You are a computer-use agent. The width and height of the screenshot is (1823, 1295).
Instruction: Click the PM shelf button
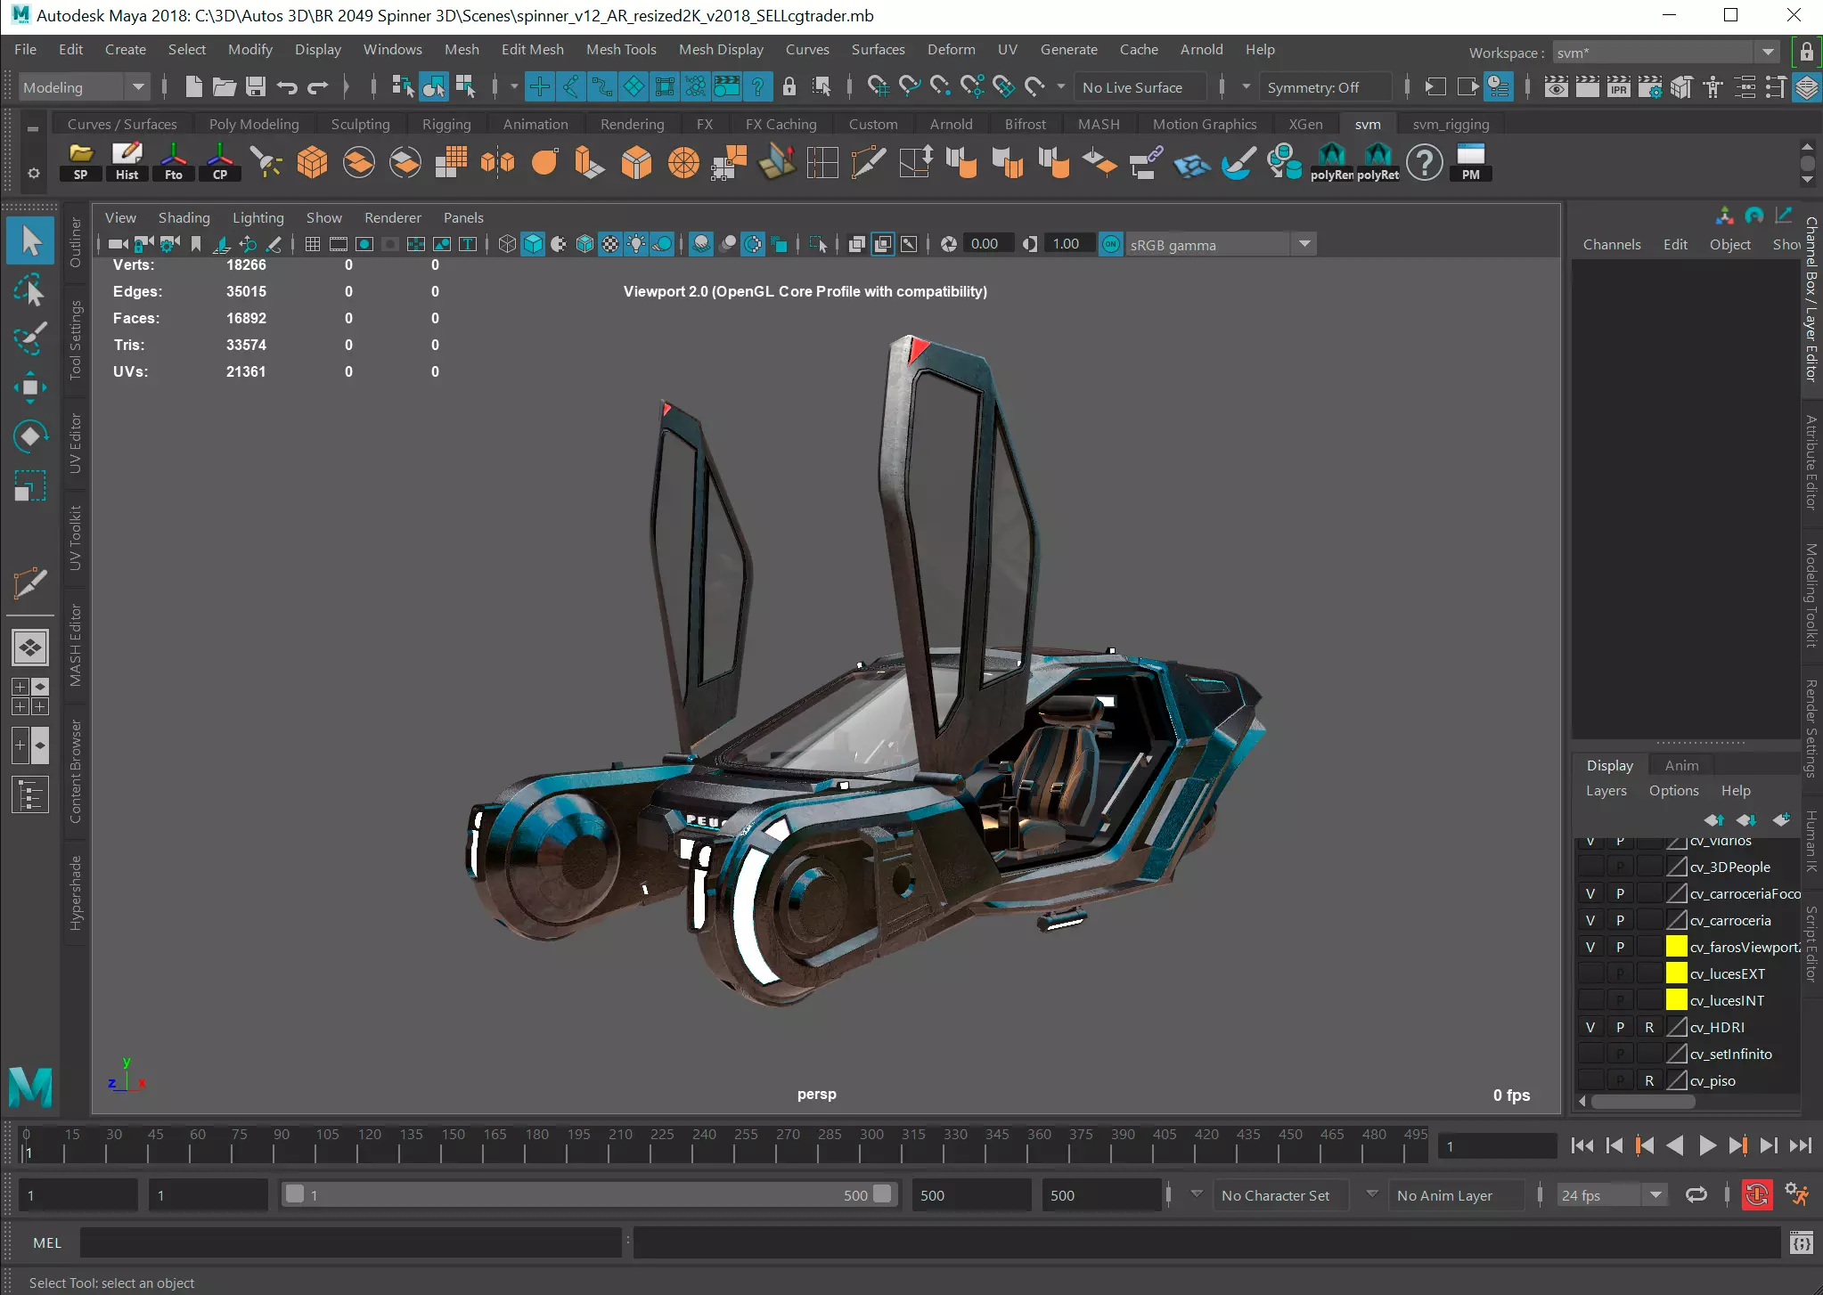1470,162
